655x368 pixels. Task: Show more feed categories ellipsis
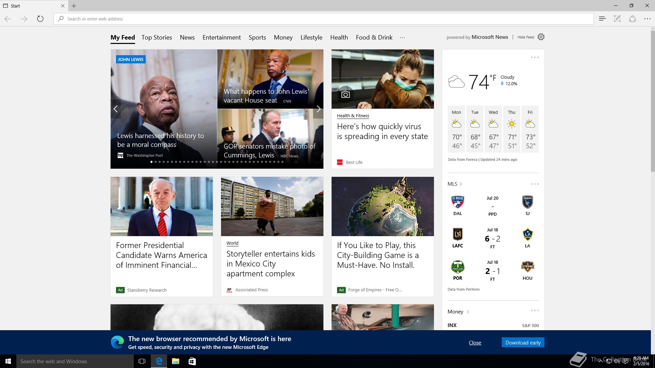click(x=402, y=37)
